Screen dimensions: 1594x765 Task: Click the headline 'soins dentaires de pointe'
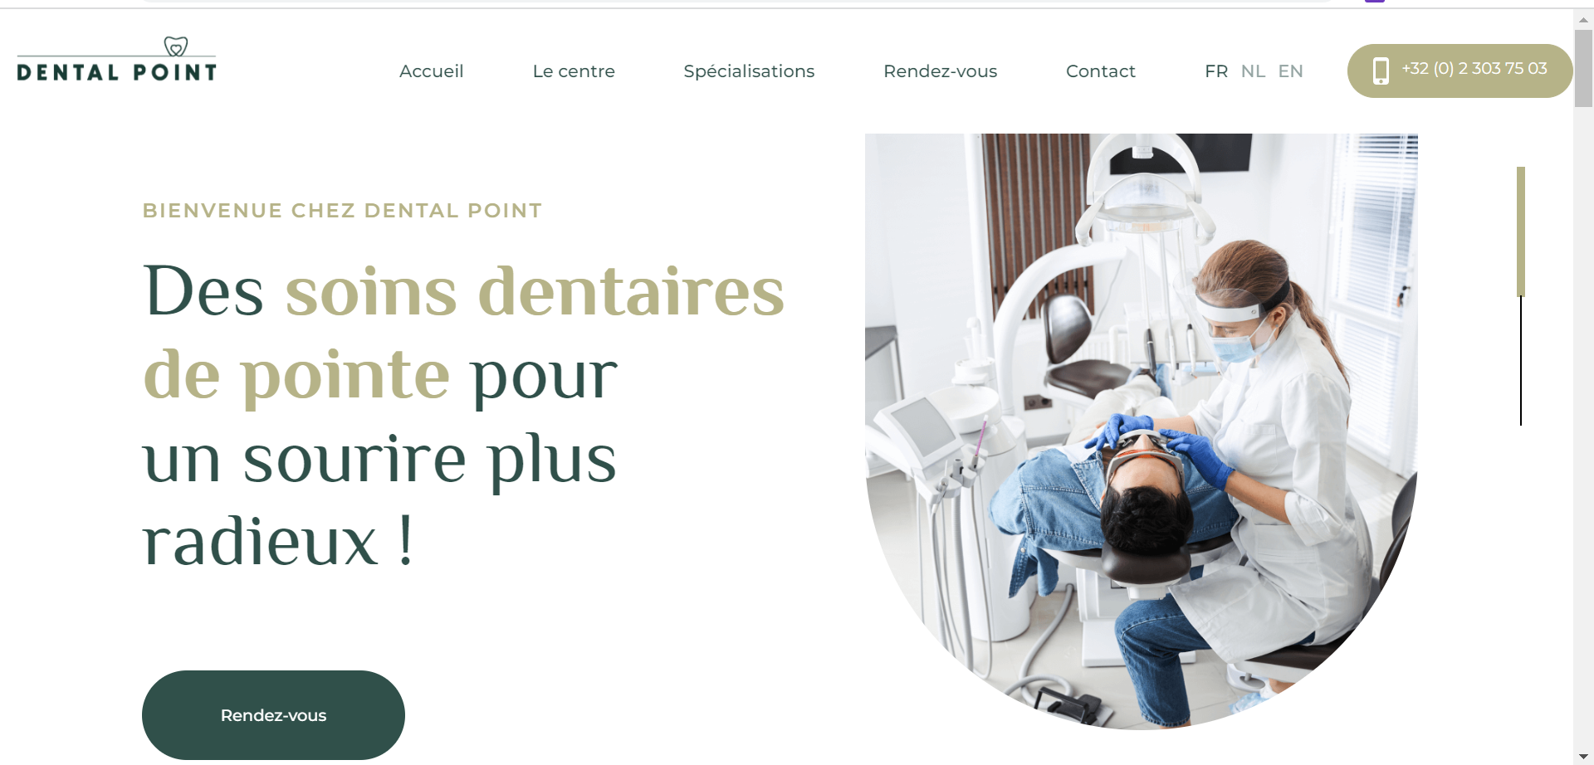tap(463, 334)
